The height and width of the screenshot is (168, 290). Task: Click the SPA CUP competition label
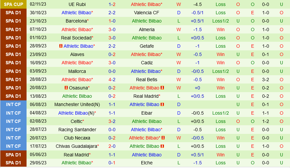point(13,4)
